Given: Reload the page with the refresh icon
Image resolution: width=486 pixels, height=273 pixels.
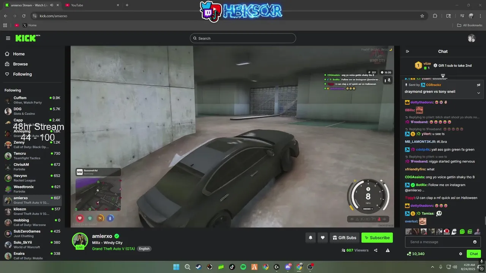Looking at the screenshot, I should tap(24, 16).
